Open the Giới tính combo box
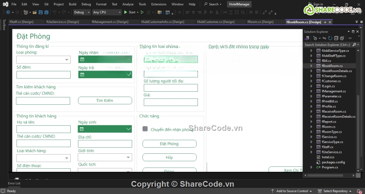Image resolution: width=365 pixels, height=194 pixels. [105, 157]
